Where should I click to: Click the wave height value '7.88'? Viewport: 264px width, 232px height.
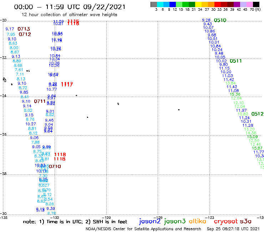click(x=35, y=142)
